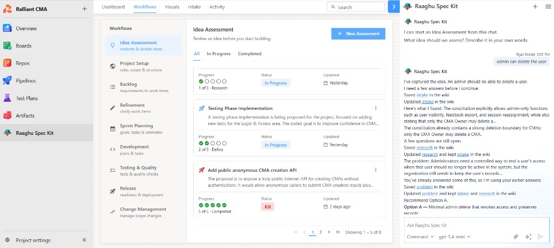Image resolution: width=554 pixels, height=248 pixels.
Task: Go to first page of assessments
Action: coord(295,232)
